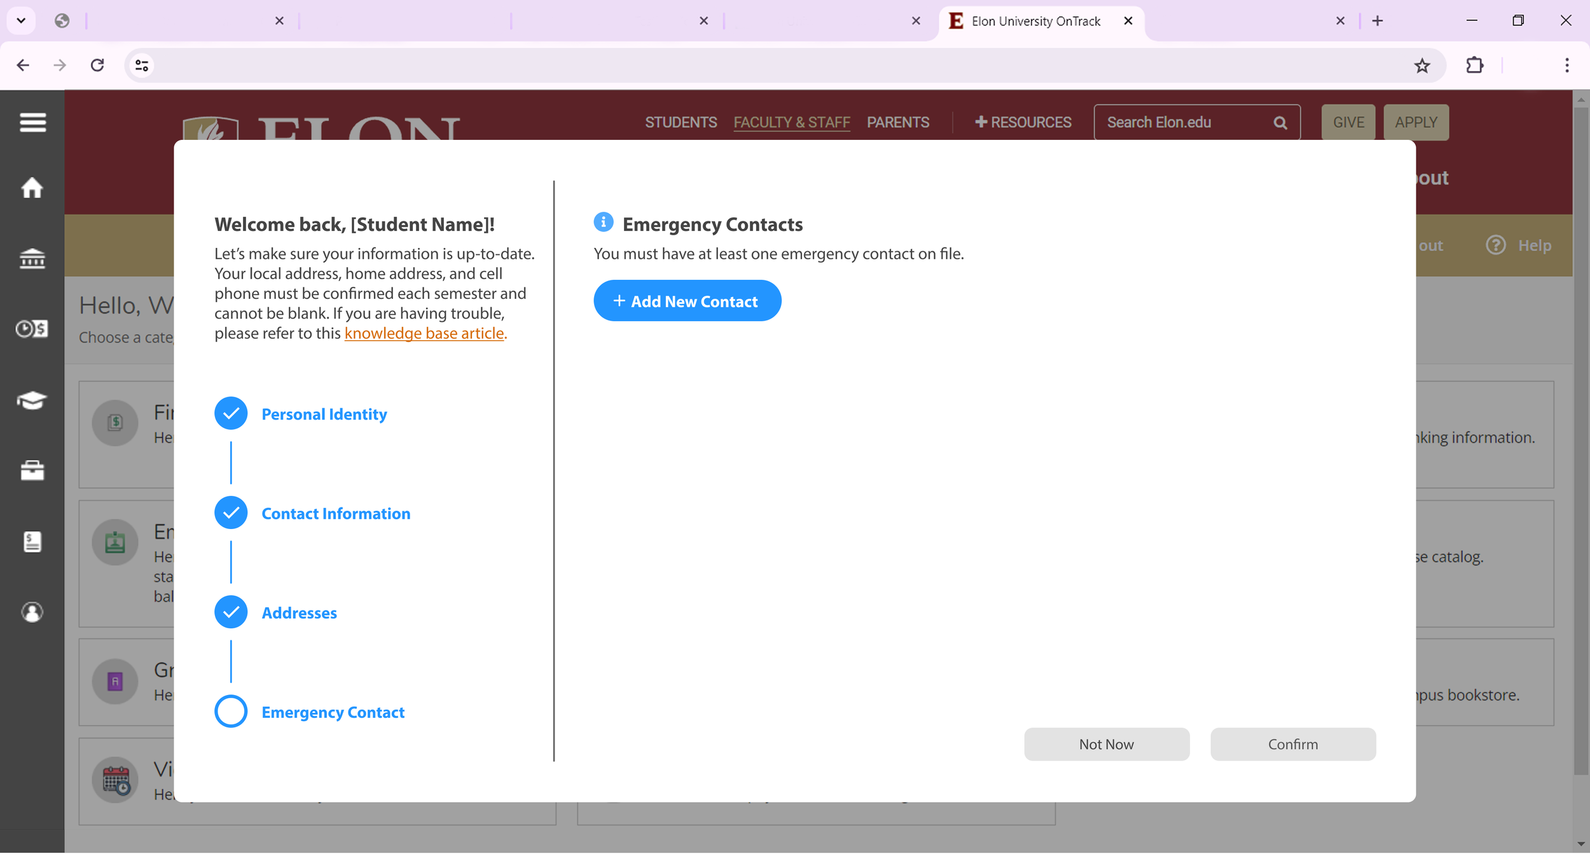This screenshot has height=861, width=1590.
Task: Open the clock-dollar time entry icon
Action: click(x=32, y=329)
